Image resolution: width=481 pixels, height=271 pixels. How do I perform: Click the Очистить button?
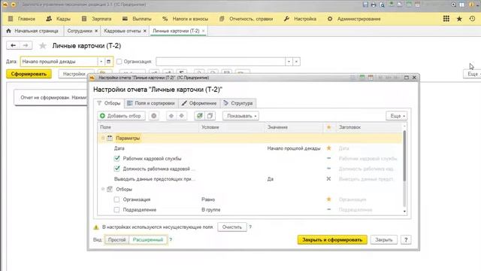tap(232, 227)
